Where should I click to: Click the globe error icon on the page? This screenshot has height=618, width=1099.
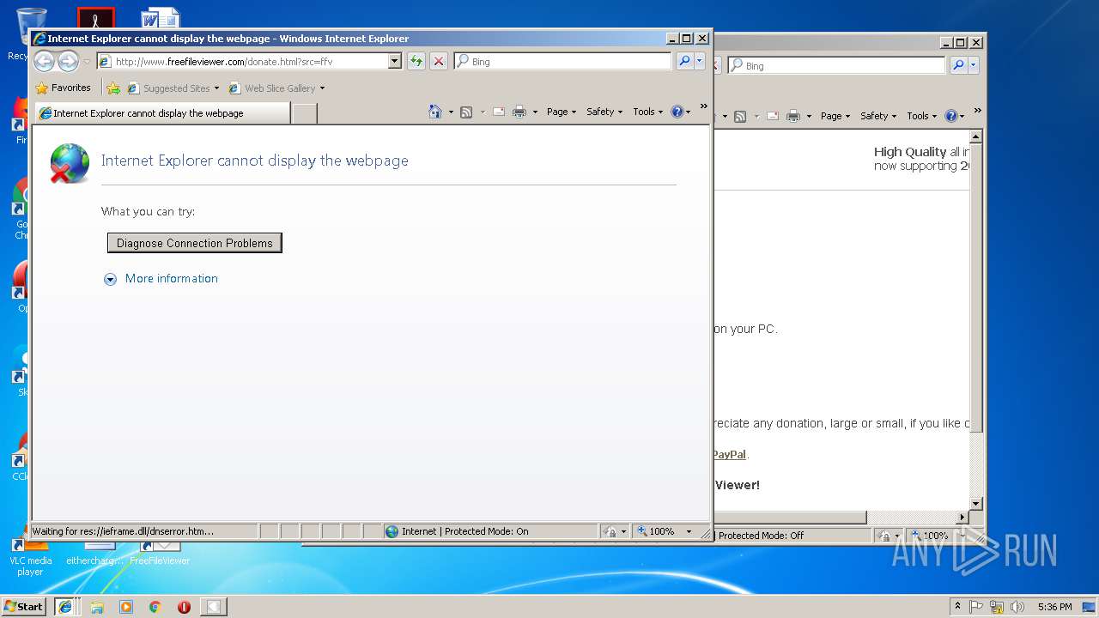point(70,163)
